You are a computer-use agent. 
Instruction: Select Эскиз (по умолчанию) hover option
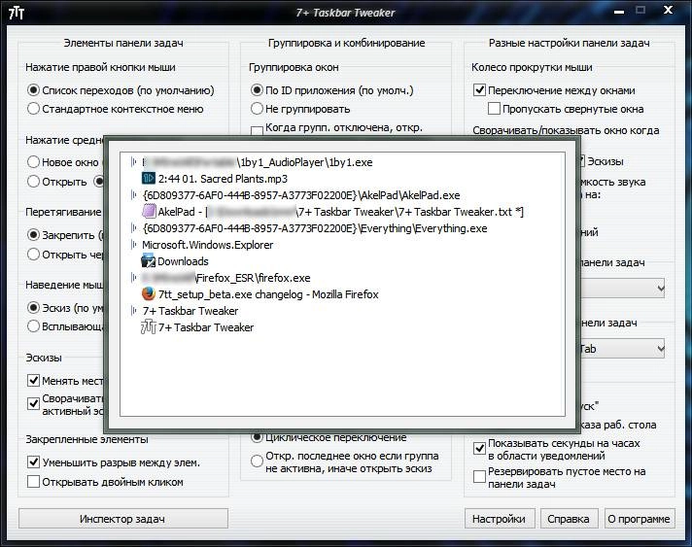click(x=34, y=307)
